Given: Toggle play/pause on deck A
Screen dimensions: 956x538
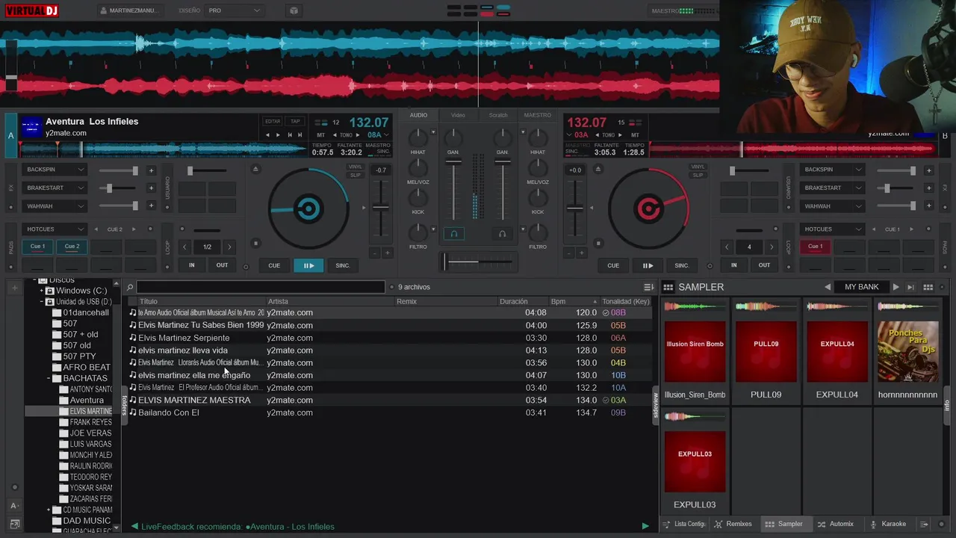Looking at the screenshot, I should point(308,265).
